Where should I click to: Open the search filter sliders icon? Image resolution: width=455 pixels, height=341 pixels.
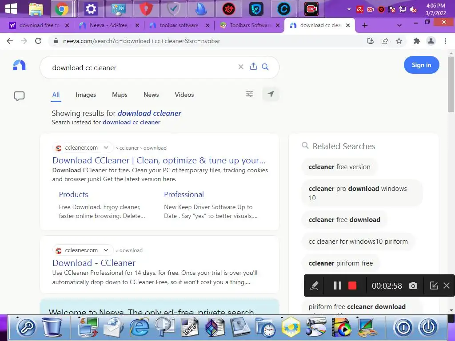click(x=250, y=94)
